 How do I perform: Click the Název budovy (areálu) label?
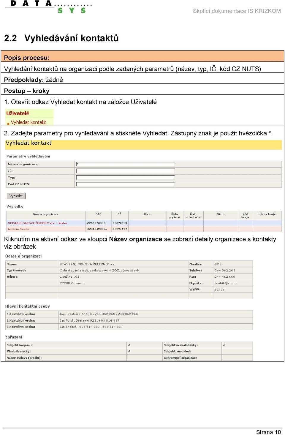[x=24, y=358]
